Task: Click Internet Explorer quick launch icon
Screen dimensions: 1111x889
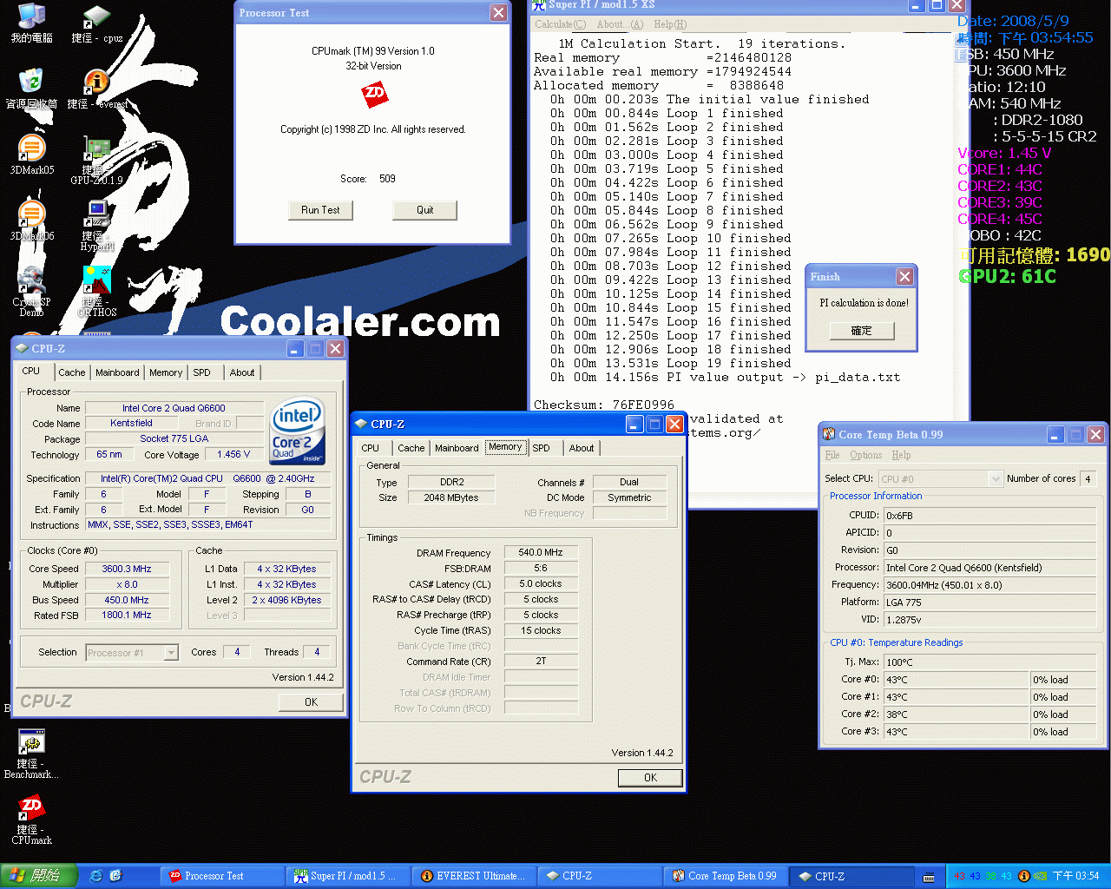Action: click(x=96, y=876)
